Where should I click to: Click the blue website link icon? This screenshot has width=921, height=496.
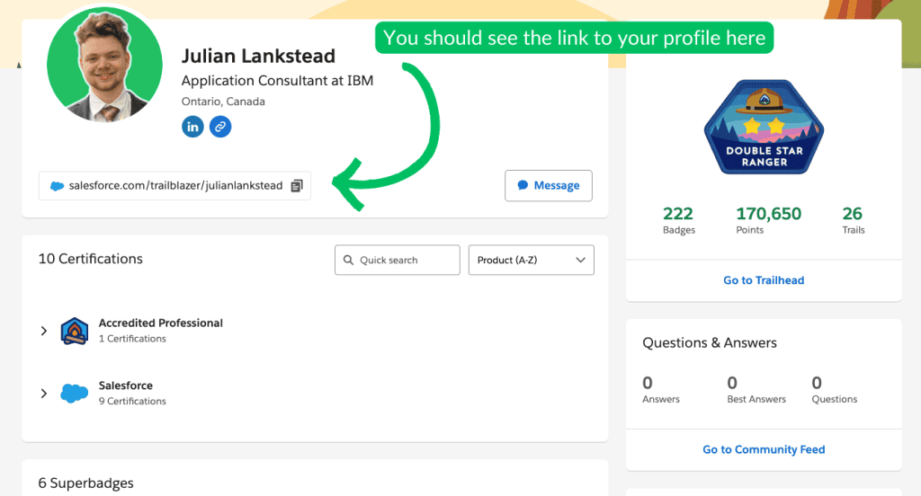click(x=220, y=127)
